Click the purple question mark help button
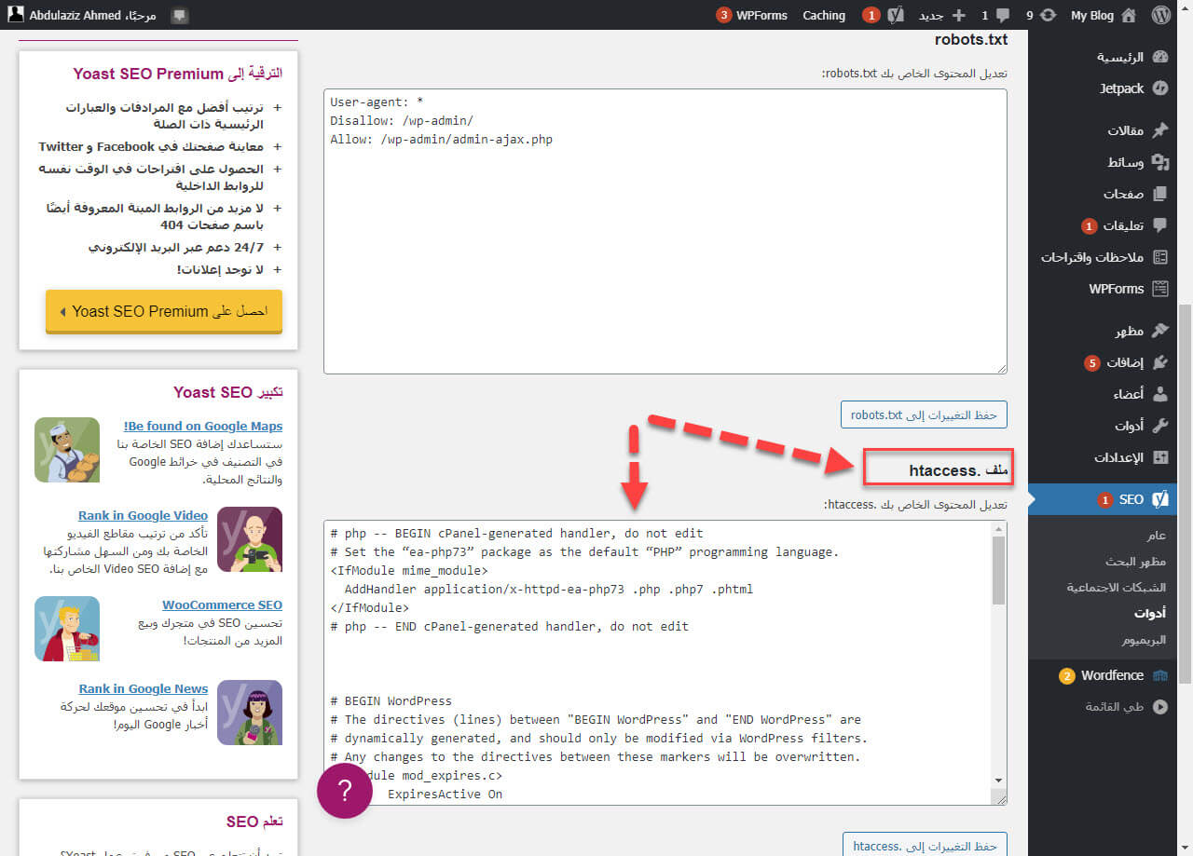This screenshot has height=856, width=1193. (x=345, y=791)
